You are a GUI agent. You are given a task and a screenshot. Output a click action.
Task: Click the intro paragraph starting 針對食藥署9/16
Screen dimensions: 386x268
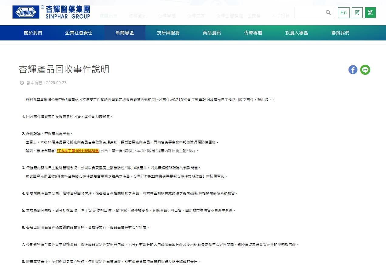click(151, 100)
